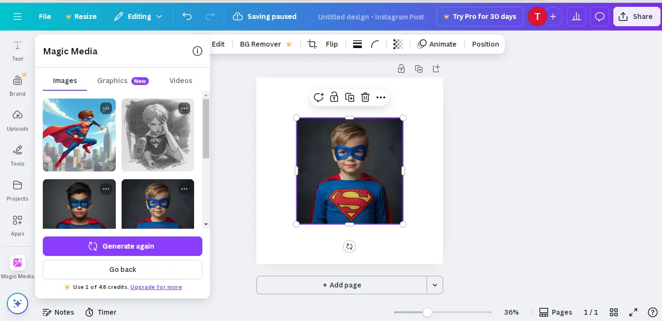The height and width of the screenshot is (321, 662).
Task: Add collaborator with the plus button
Action: click(553, 17)
